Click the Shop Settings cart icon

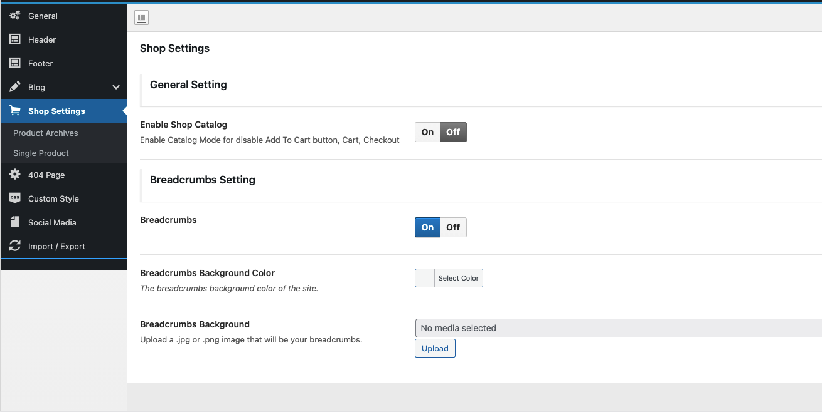15,111
